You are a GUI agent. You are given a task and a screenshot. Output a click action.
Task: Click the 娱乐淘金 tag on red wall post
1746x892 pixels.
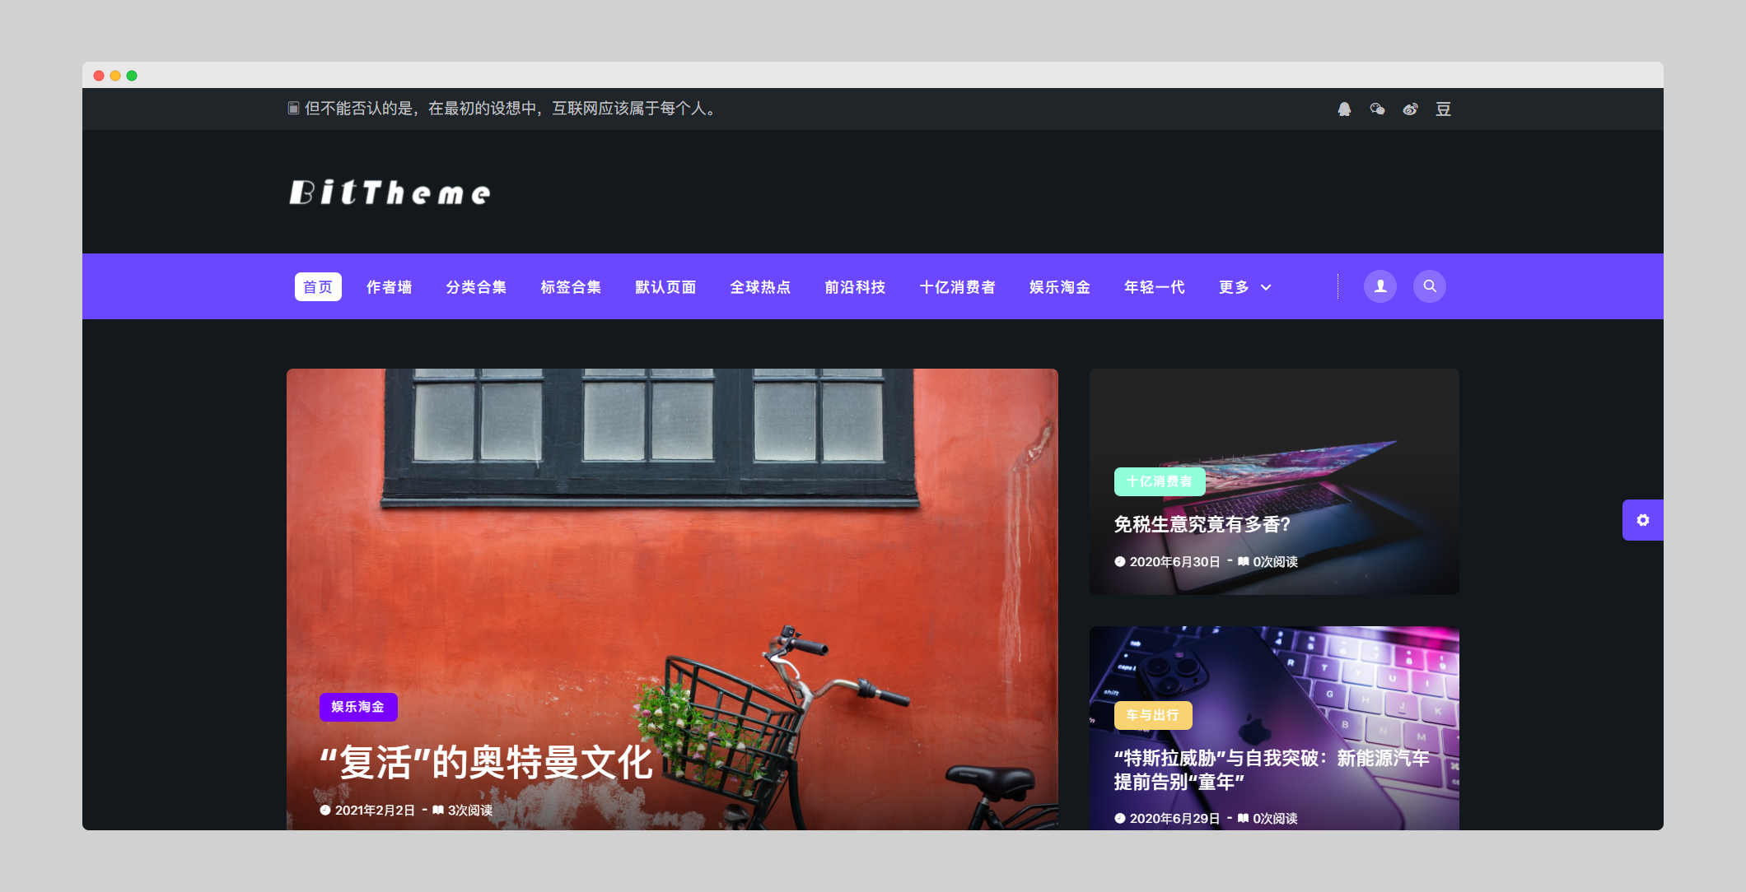point(358,707)
